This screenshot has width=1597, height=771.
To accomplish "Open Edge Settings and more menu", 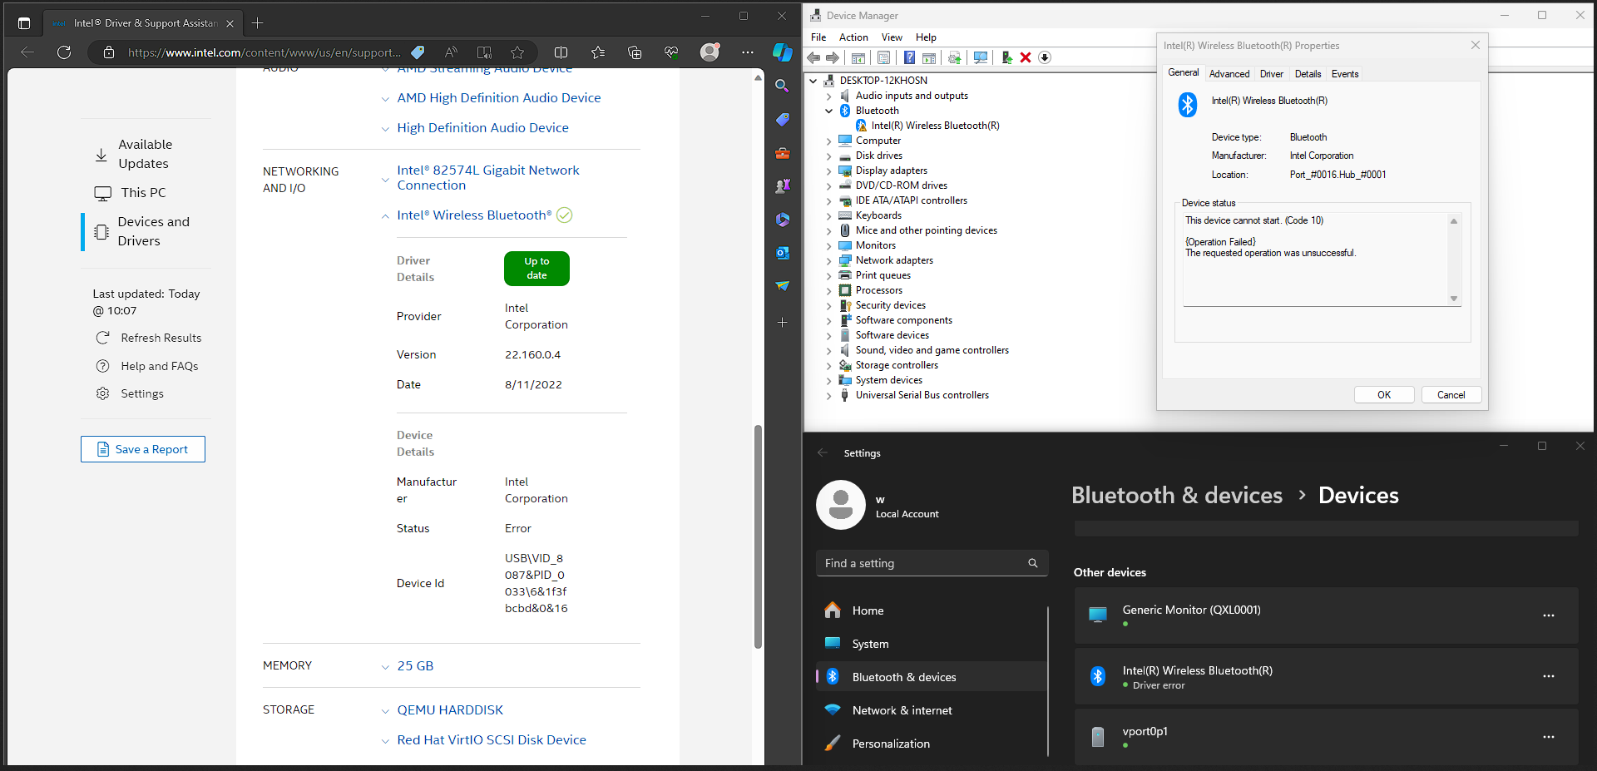I will [x=748, y=52].
